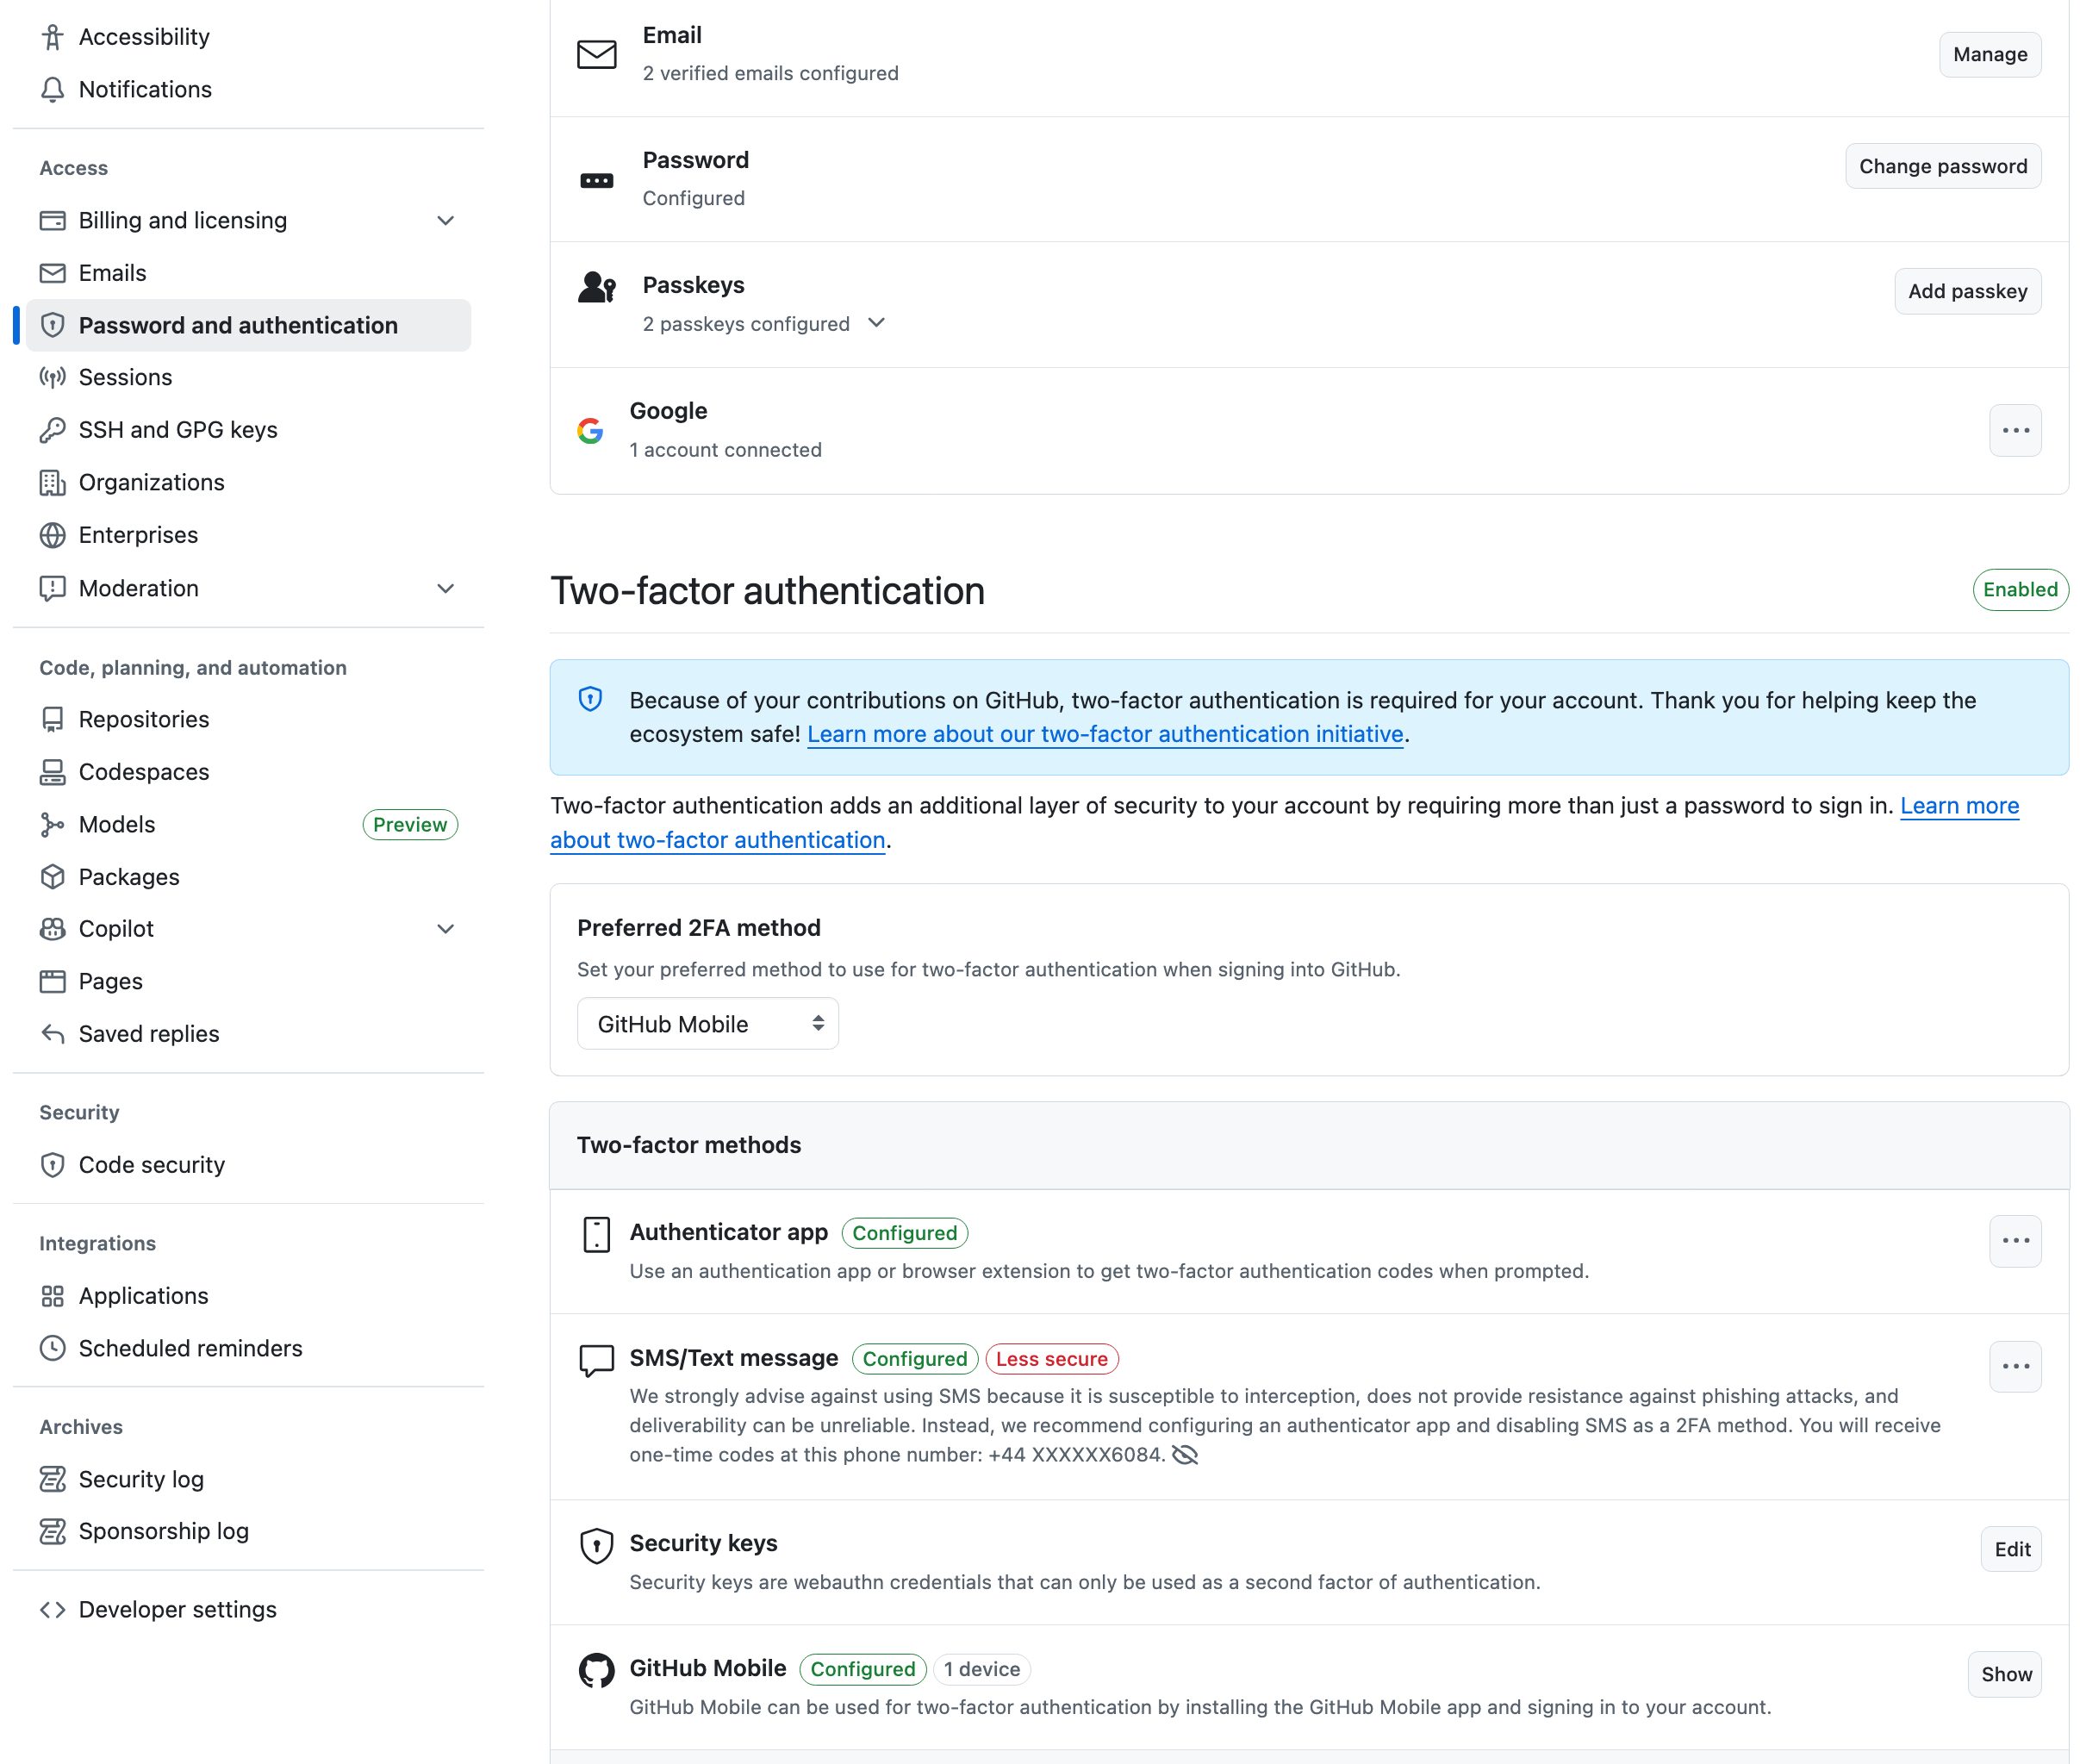Click the SMS/Text message speech bubble icon
The width and height of the screenshot is (2080, 1764).
596,1359
